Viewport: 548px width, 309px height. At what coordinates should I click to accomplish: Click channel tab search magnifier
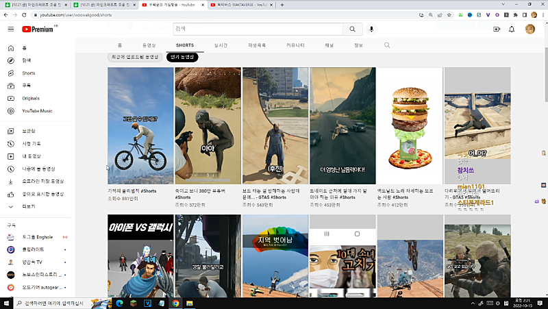[387, 45]
